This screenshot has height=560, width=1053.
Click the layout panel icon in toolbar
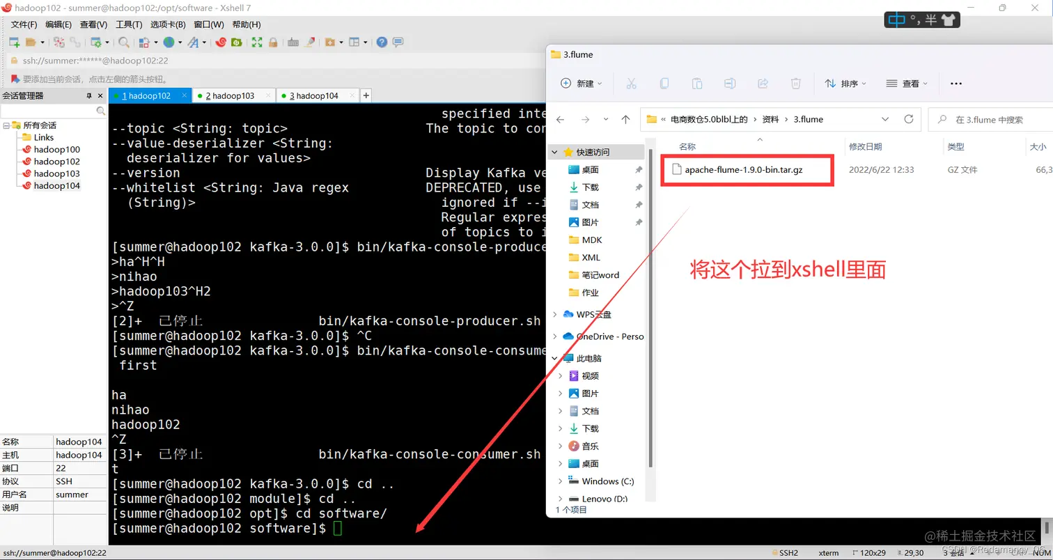pos(354,42)
